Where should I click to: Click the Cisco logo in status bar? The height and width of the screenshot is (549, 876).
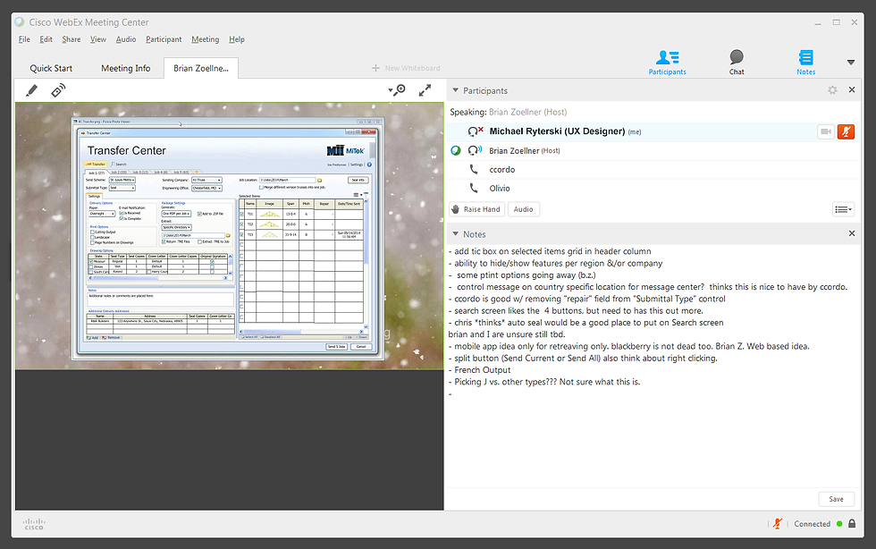click(34, 524)
